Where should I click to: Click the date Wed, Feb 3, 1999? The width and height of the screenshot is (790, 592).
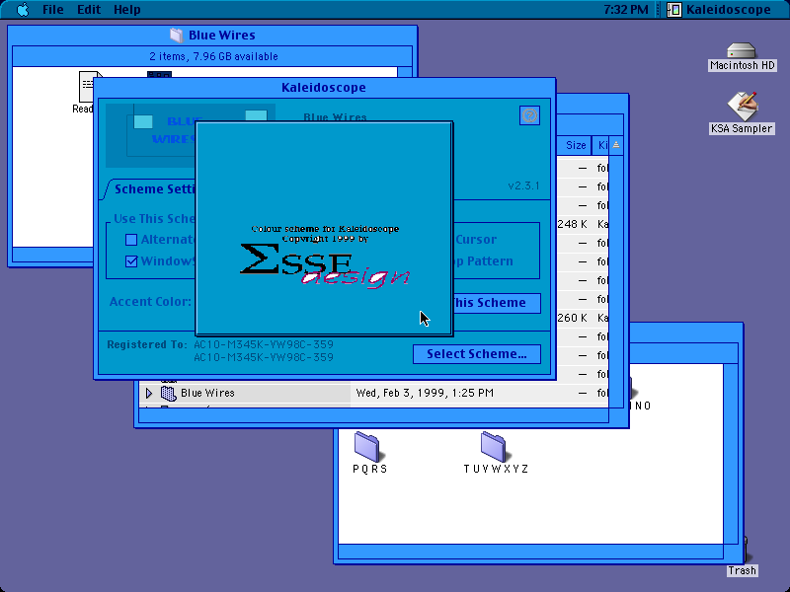coord(425,393)
